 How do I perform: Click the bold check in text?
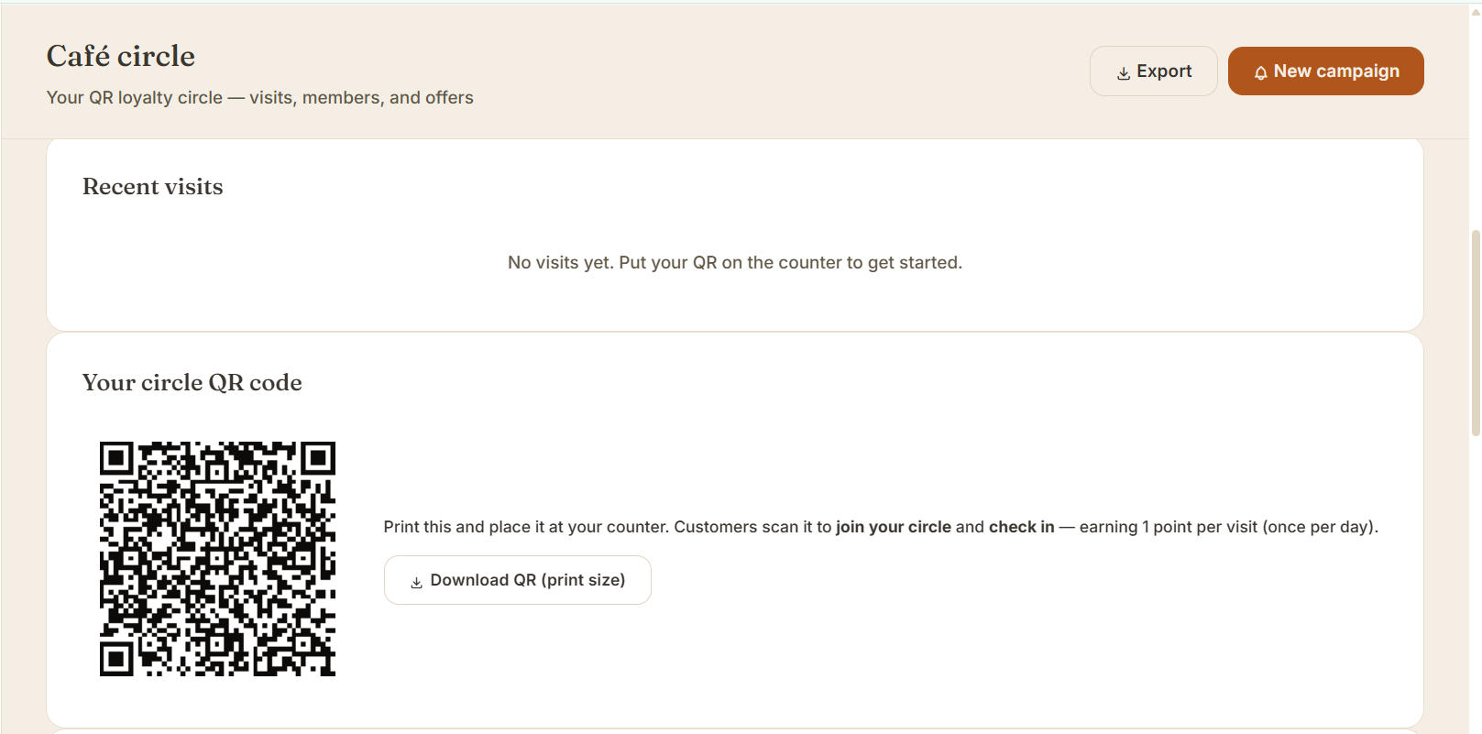coord(1022,527)
